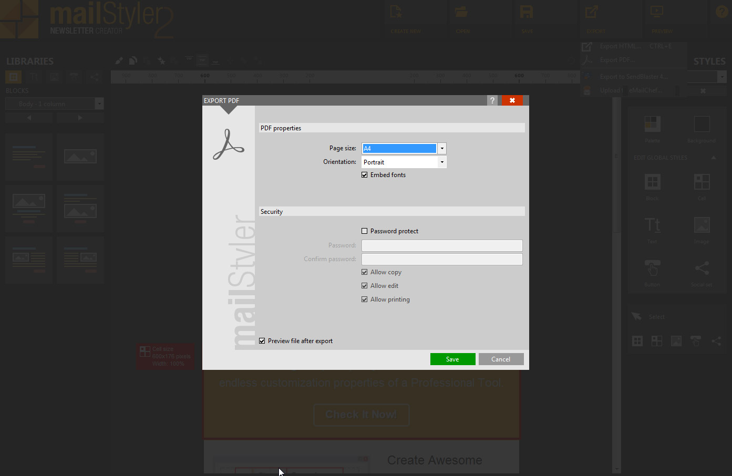Select the Palette global style icon
Image resolution: width=732 pixels, height=476 pixels.
[x=652, y=125]
